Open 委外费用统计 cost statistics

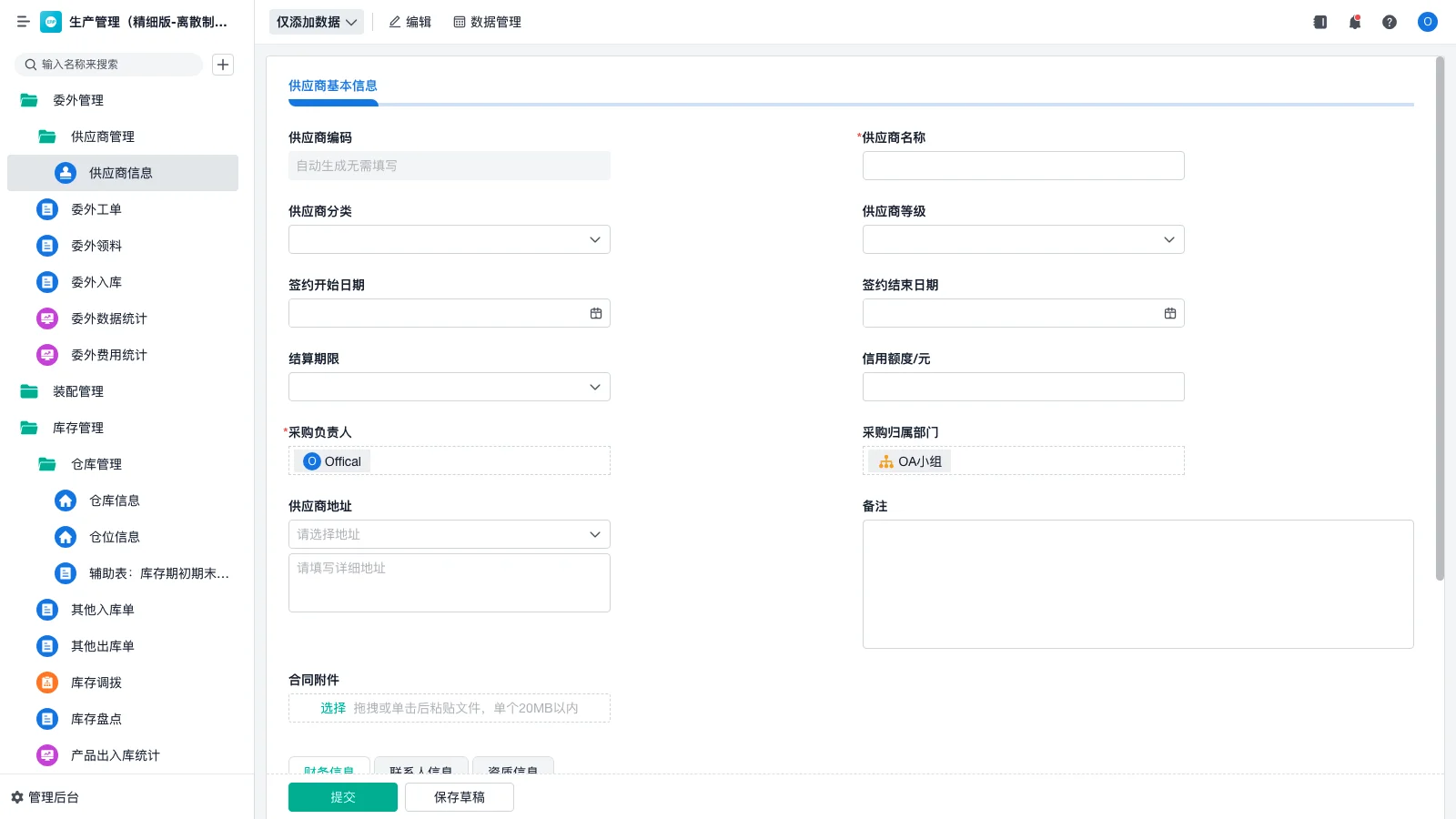click(x=46, y=355)
